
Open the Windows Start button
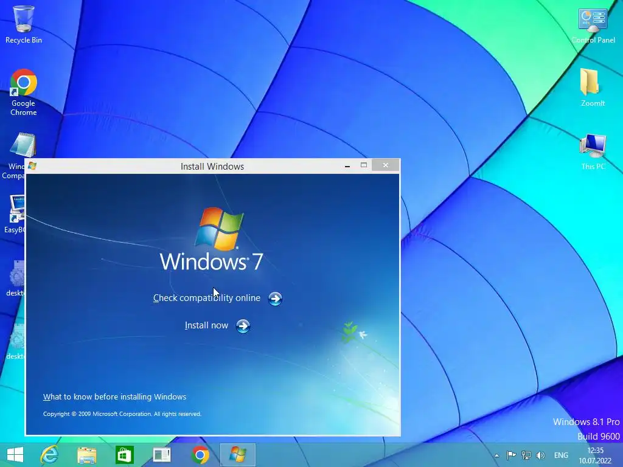coord(15,455)
